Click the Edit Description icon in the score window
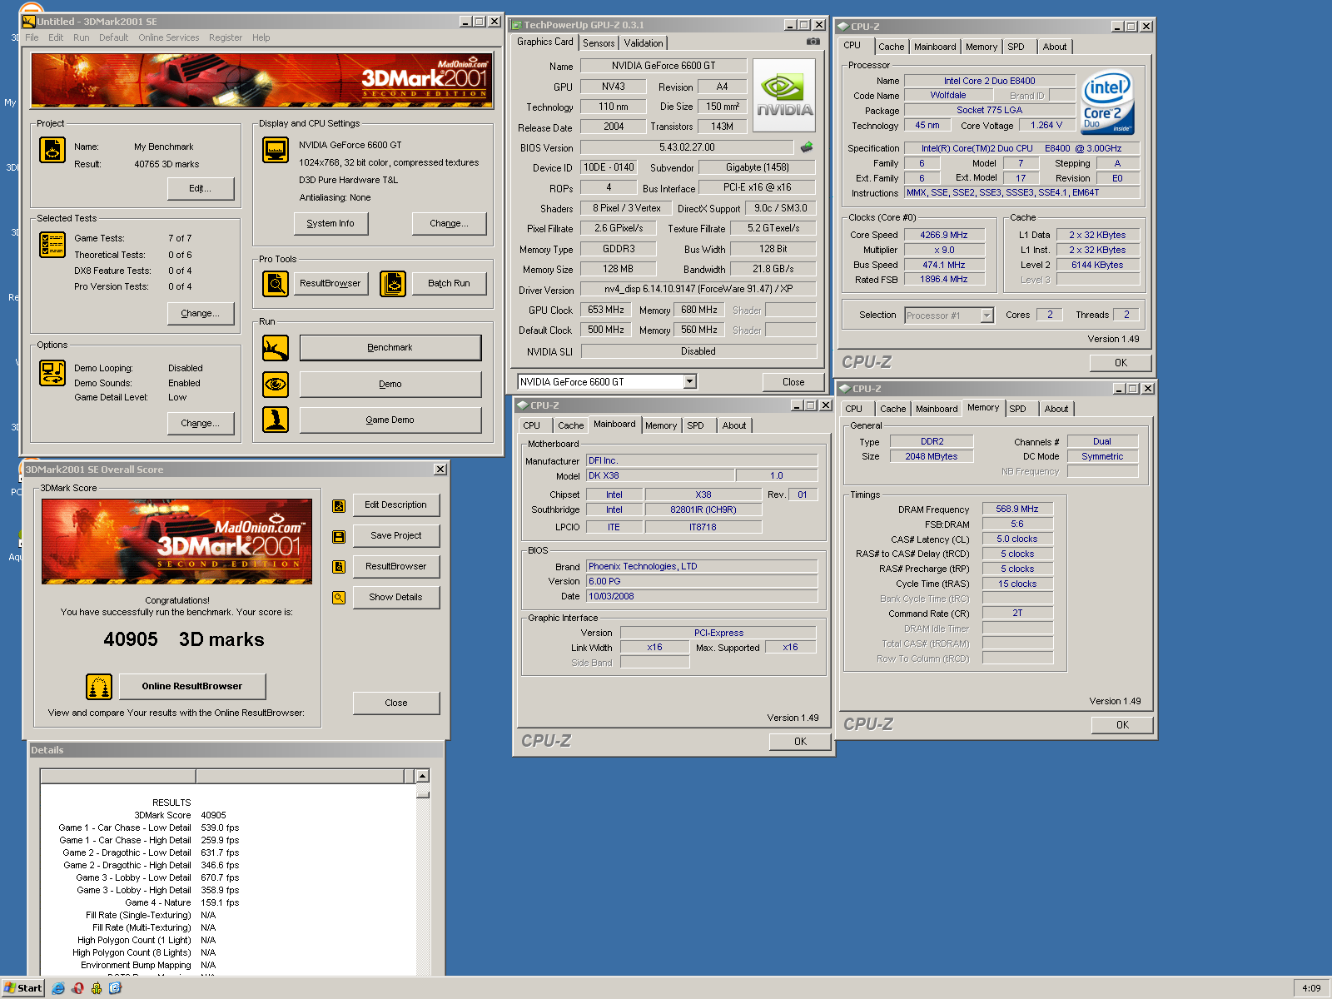Viewport: 1332px width, 999px height. point(339,505)
